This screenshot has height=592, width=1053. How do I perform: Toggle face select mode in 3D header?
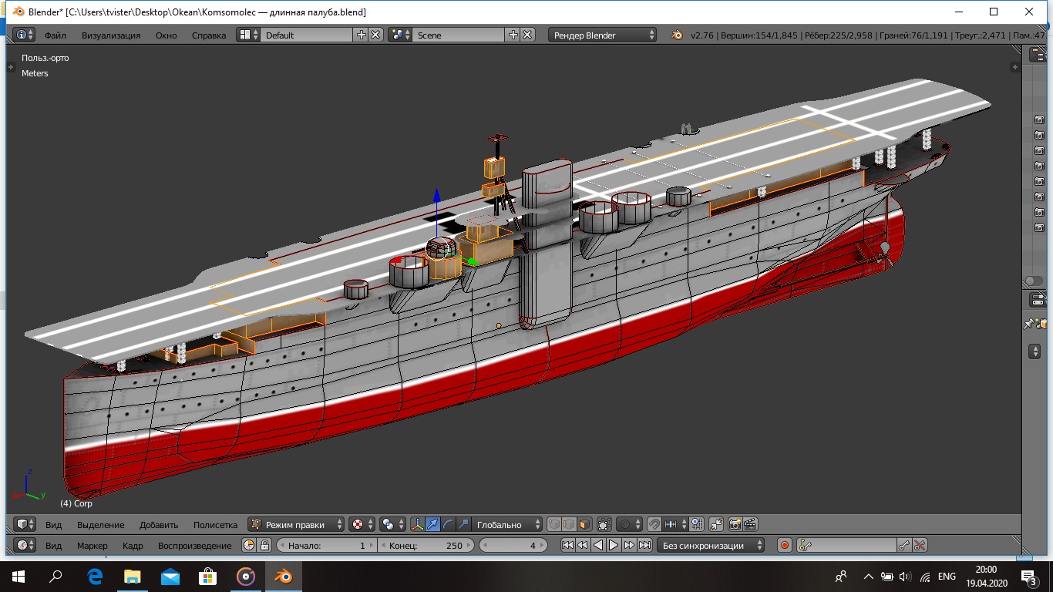coord(585,524)
